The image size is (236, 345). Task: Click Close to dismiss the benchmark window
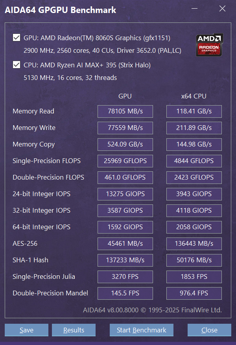[209, 330]
